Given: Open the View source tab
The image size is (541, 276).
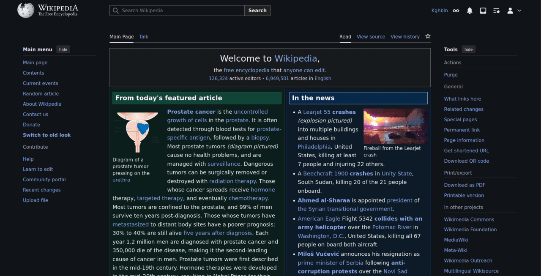Looking at the screenshot, I should [371, 37].
